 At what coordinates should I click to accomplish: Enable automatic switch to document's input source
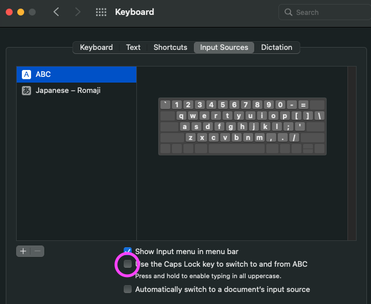point(128,289)
